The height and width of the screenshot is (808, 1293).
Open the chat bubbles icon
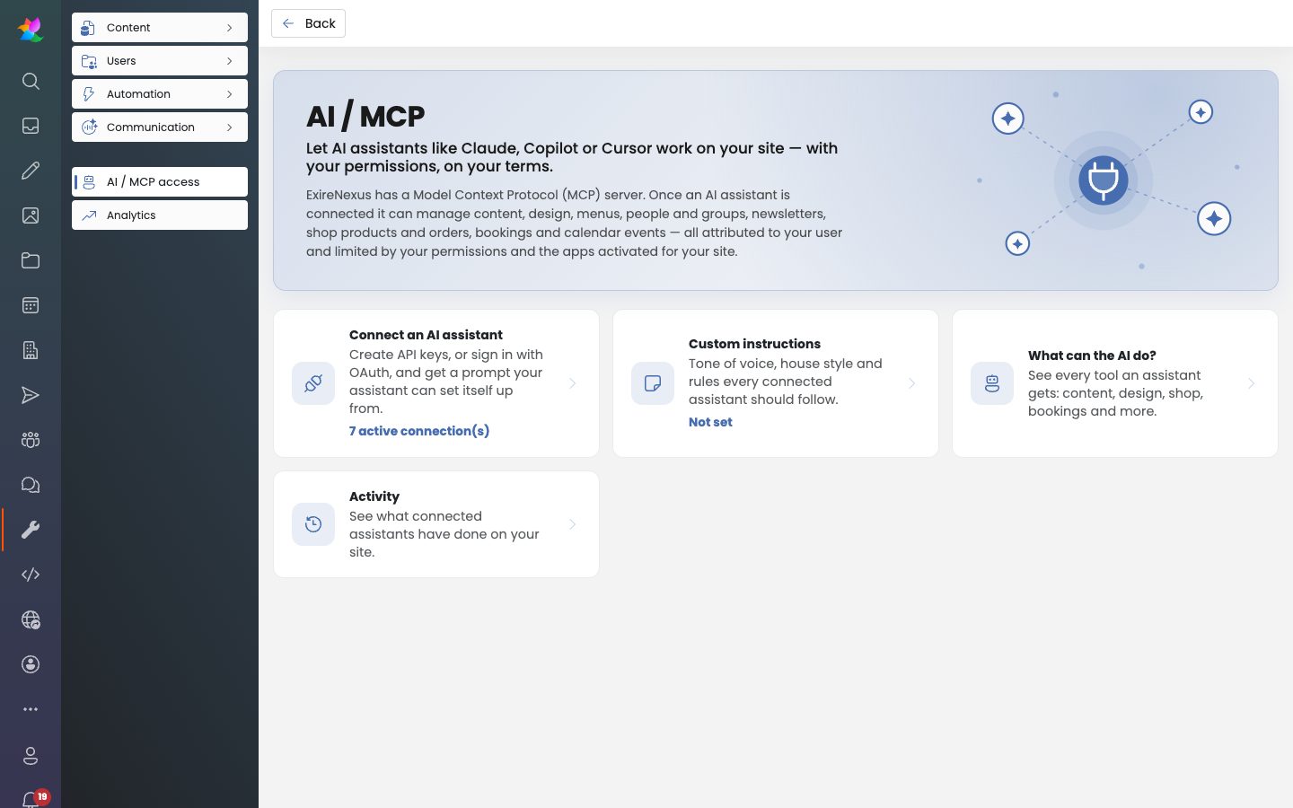31,485
